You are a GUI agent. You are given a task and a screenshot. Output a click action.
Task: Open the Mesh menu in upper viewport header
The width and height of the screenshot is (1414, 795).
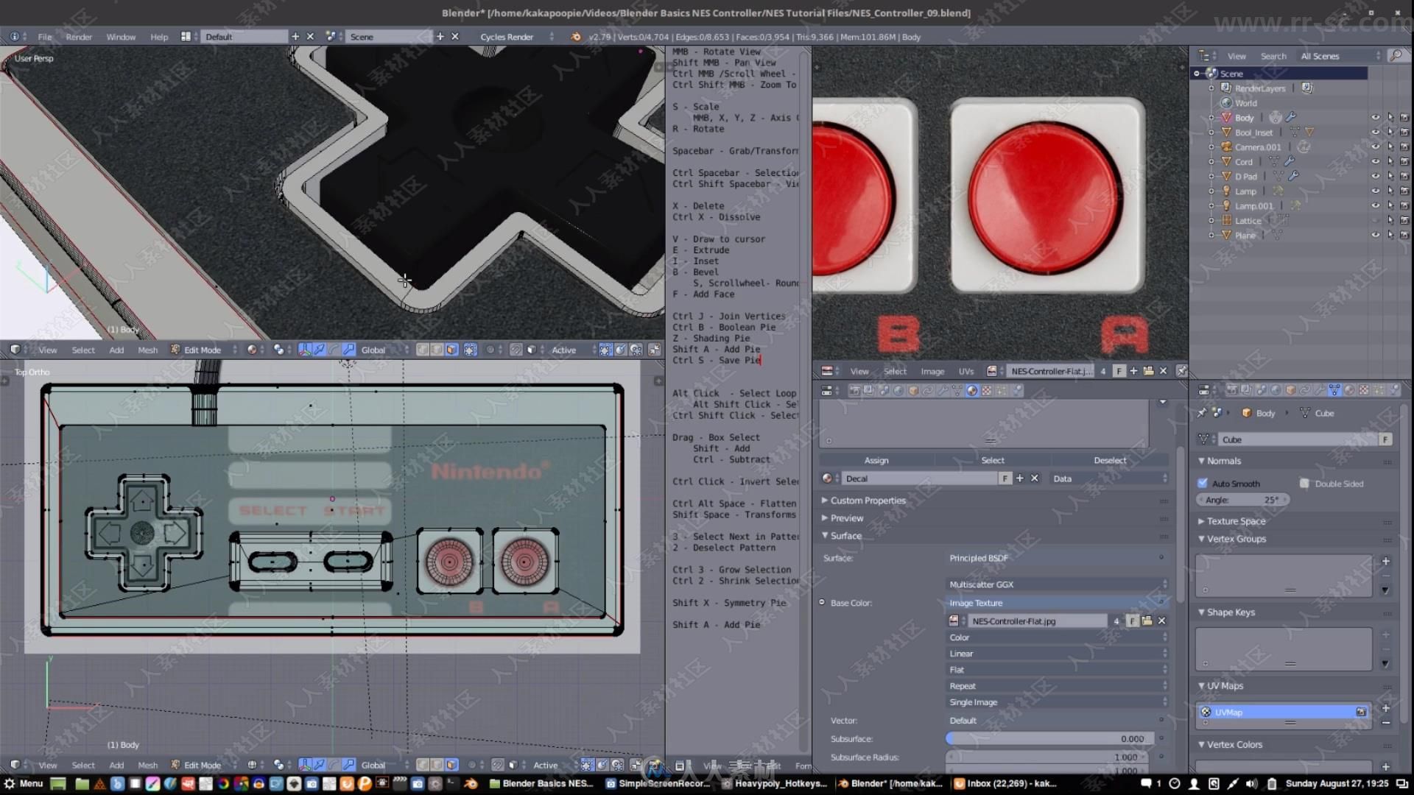147,350
